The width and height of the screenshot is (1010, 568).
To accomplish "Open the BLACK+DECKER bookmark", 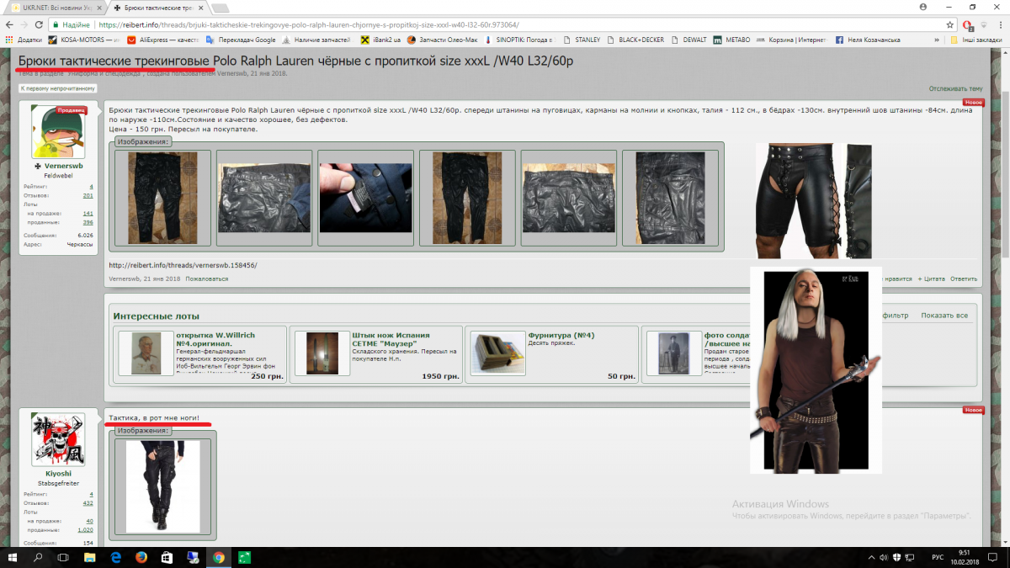I will tap(637, 40).
